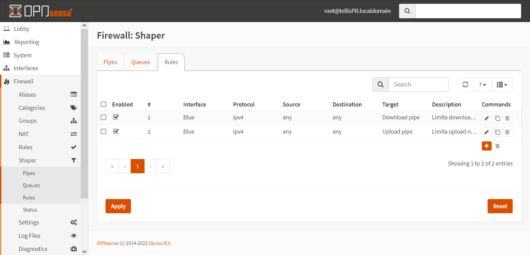This screenshot has width=530, height=255.
Task: Switch to the Pipes tab
Action: [x=110, y=62]
